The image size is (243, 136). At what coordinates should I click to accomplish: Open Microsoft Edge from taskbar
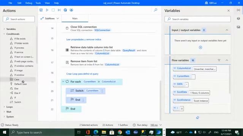[96, 132]
